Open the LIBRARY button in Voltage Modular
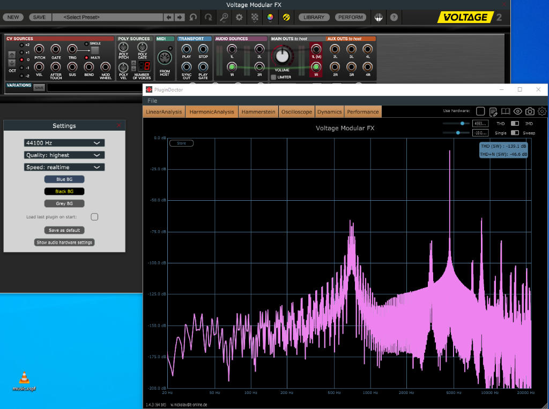The width and height of the screenshot is (549, 409). (314, 17)
